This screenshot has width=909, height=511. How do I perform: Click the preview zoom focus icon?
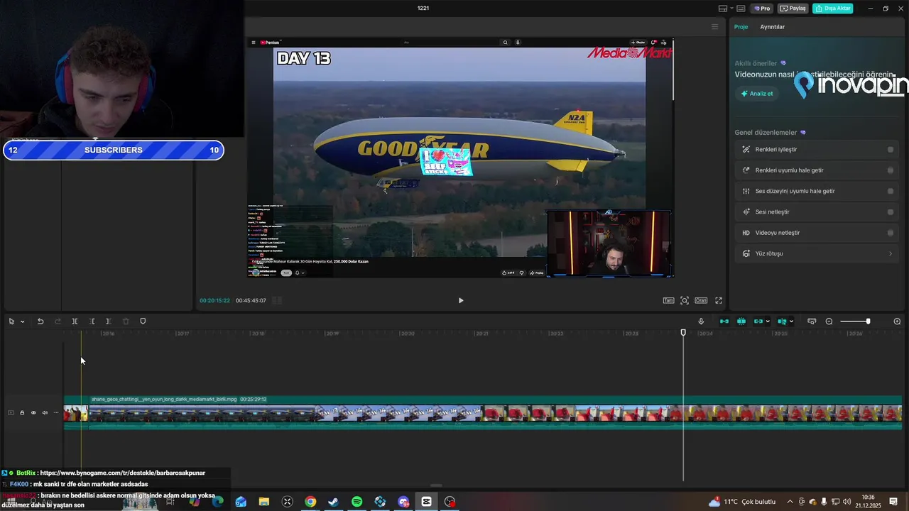tap(685, 300)
